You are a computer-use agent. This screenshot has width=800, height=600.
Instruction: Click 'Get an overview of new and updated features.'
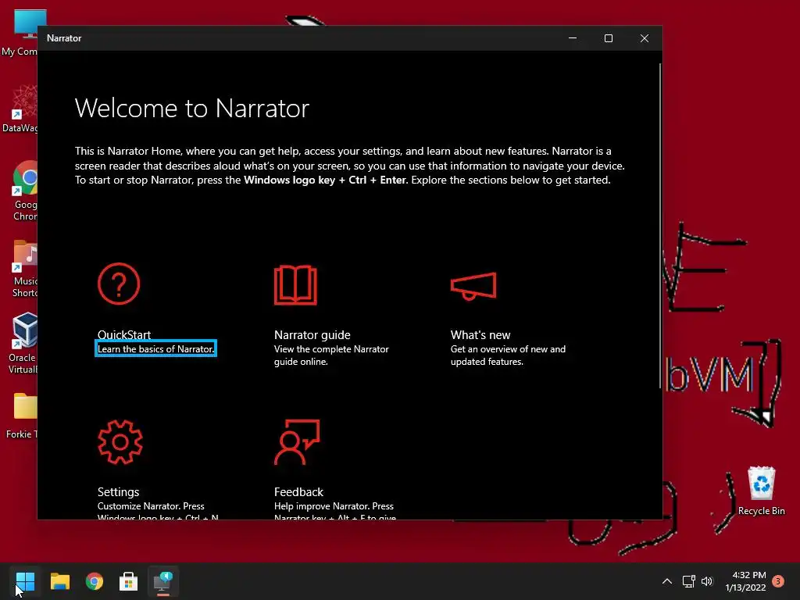(508, 355)
